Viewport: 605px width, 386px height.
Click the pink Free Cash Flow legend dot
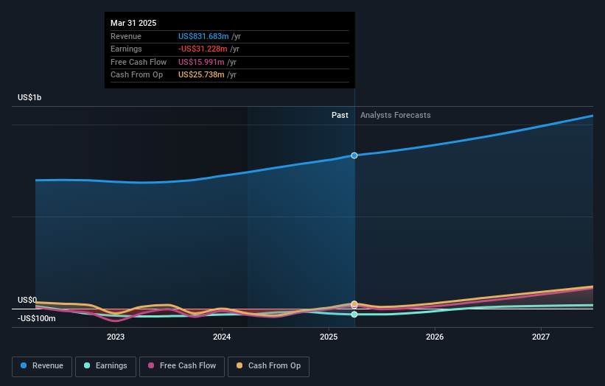(151, 365)
